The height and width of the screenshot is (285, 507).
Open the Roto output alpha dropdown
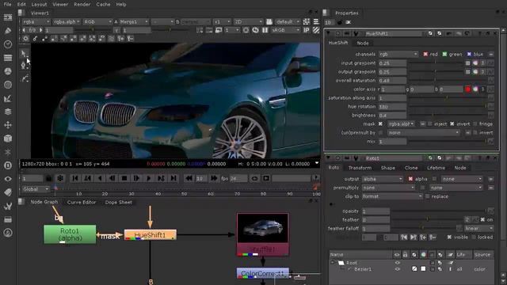[x=382, y=179]
